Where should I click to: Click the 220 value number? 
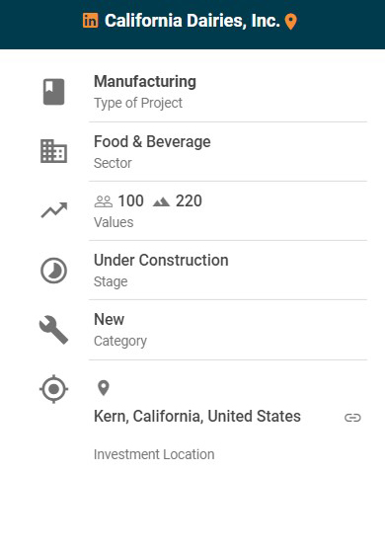(189, 201)
